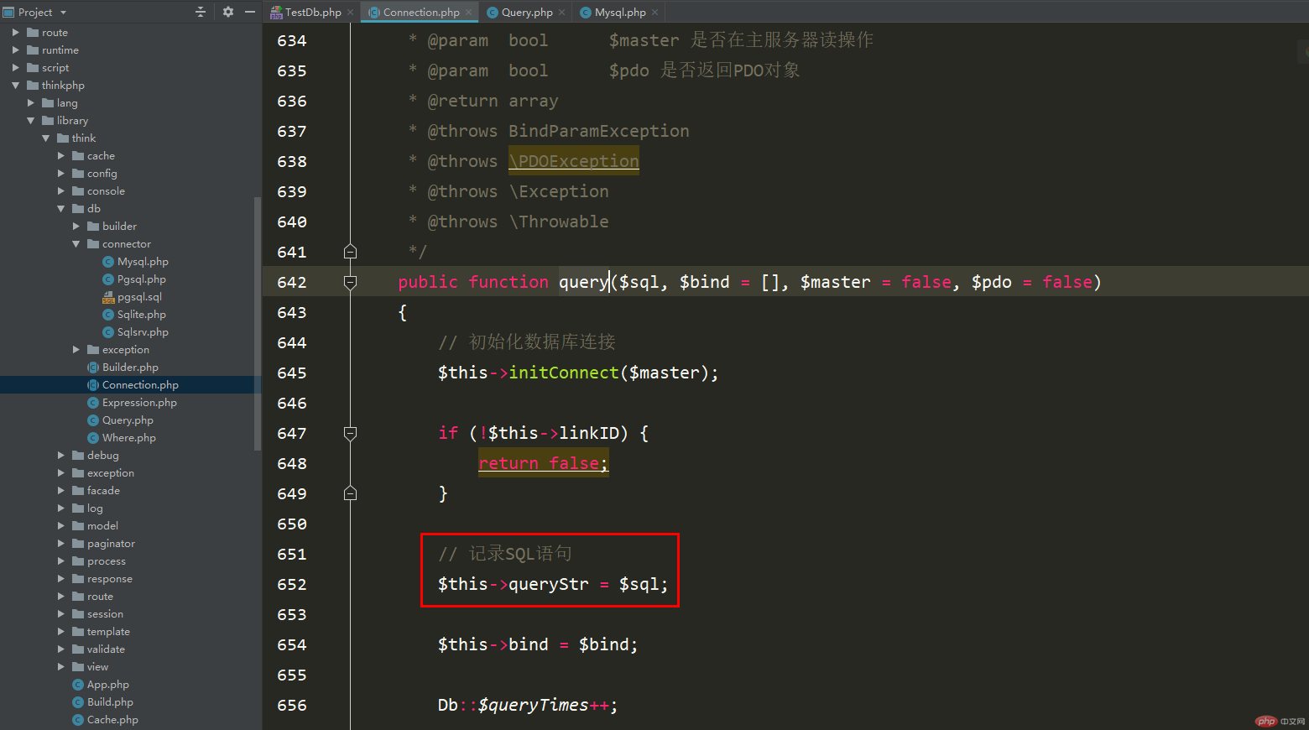
Task: Click the return false statement
Action: point(543,463)
